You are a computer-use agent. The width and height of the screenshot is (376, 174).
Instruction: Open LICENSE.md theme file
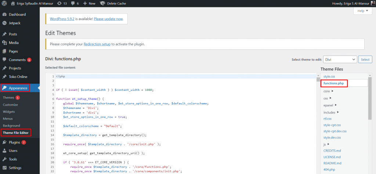pos(332,157)
